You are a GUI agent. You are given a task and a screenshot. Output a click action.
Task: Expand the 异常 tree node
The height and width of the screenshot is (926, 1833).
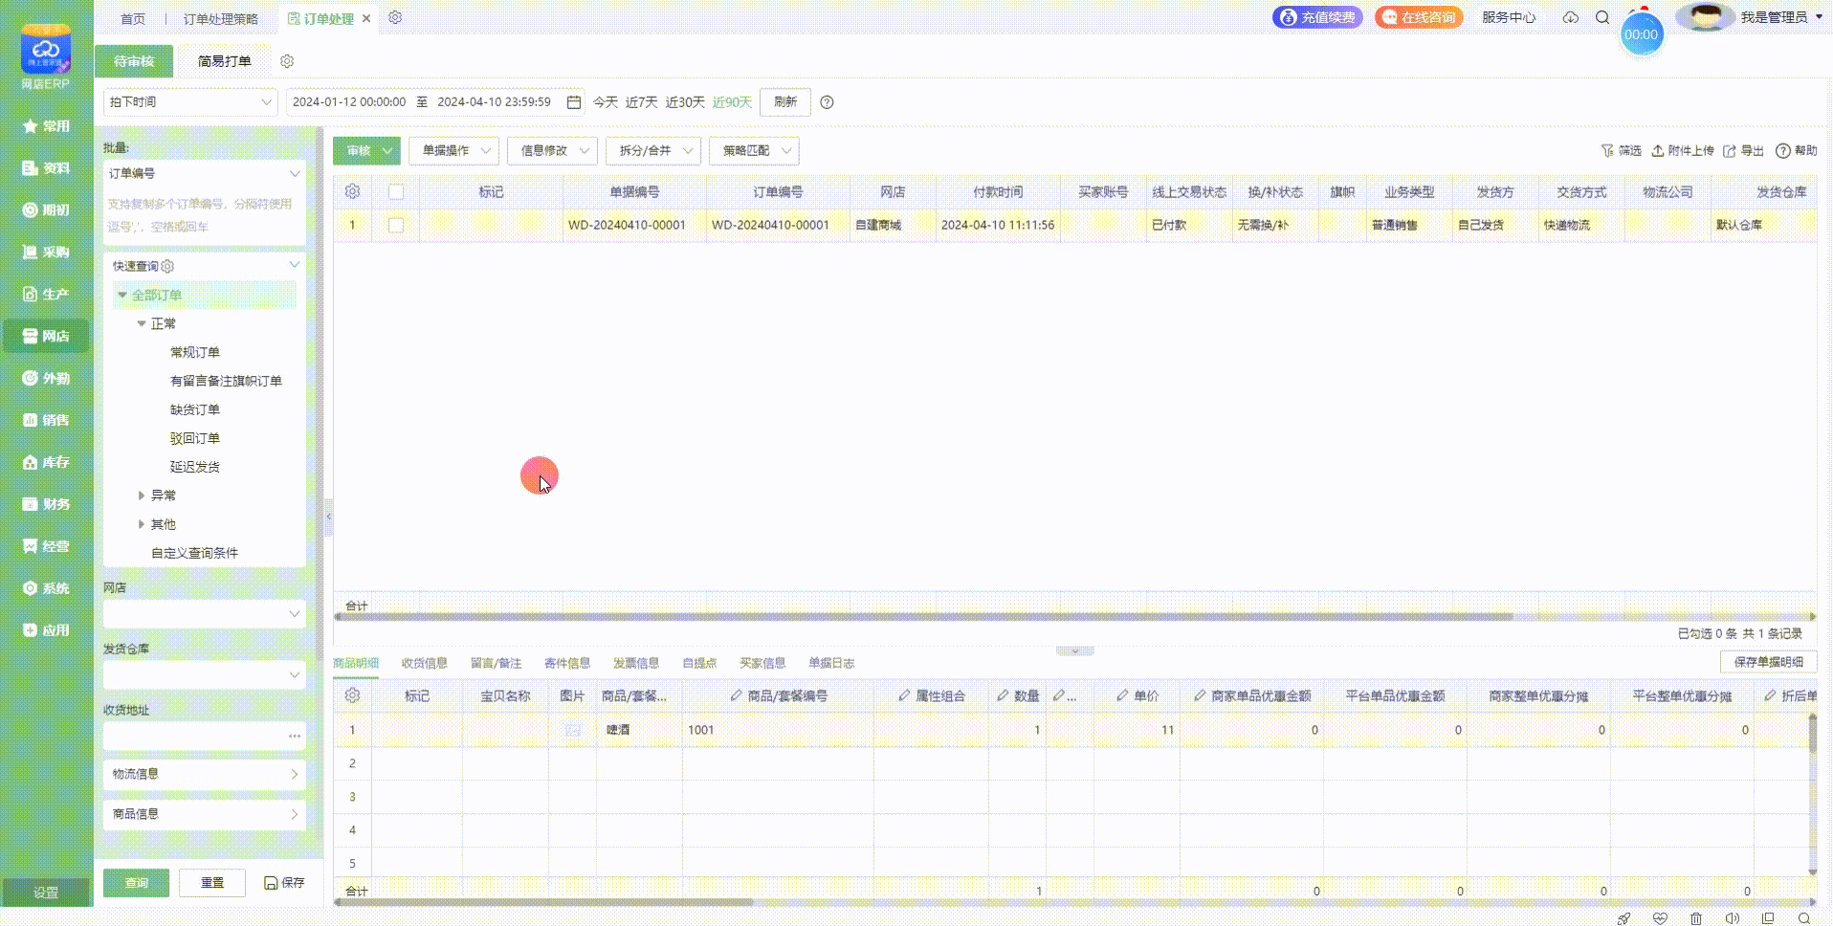(142, 496)
